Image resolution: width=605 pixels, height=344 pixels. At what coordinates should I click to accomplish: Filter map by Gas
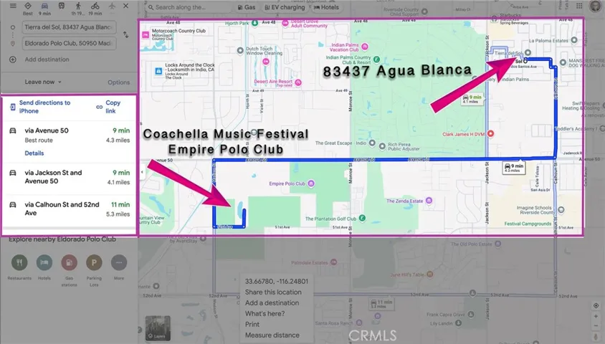[x=247, y=7]
